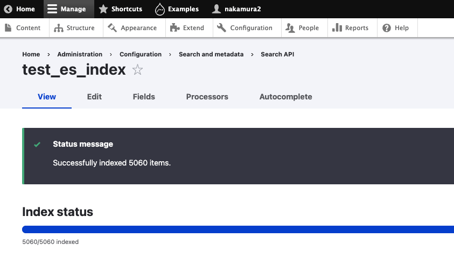Click the Shortcuts star icon
The width and height of the screenshot is (454, 259).
[x=103, y=9]
